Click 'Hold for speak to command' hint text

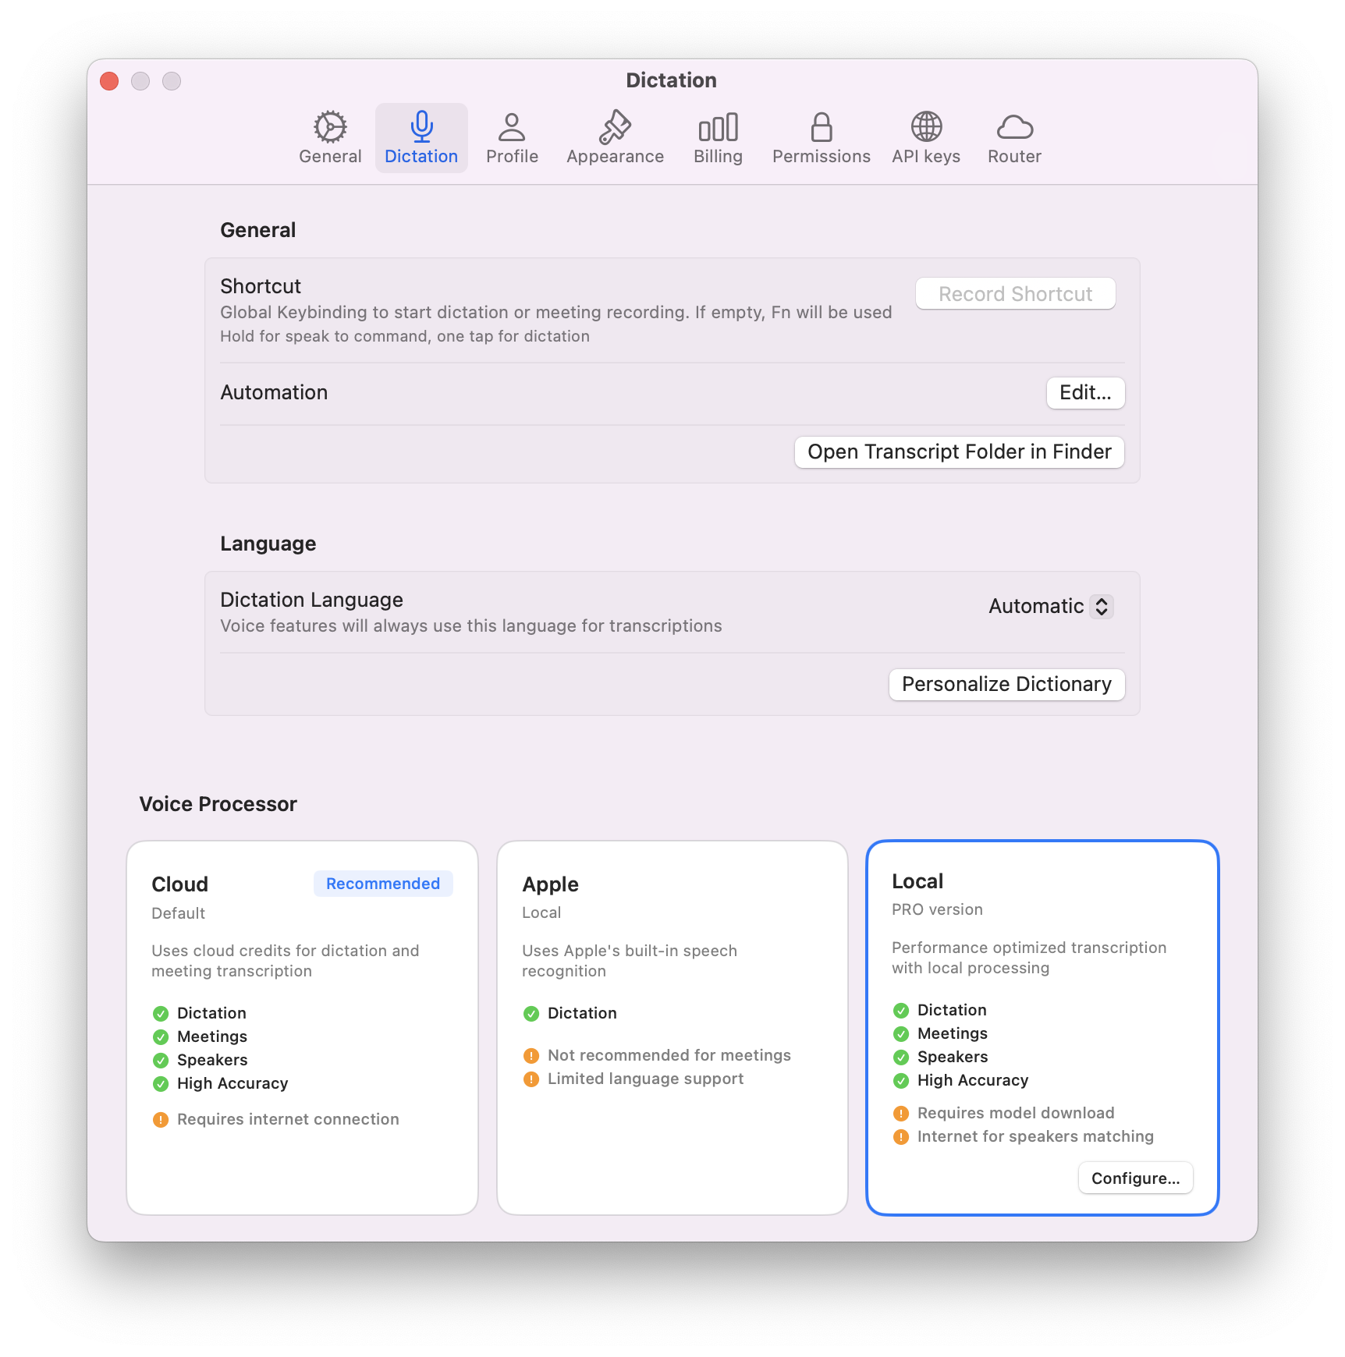pos(405,336)
